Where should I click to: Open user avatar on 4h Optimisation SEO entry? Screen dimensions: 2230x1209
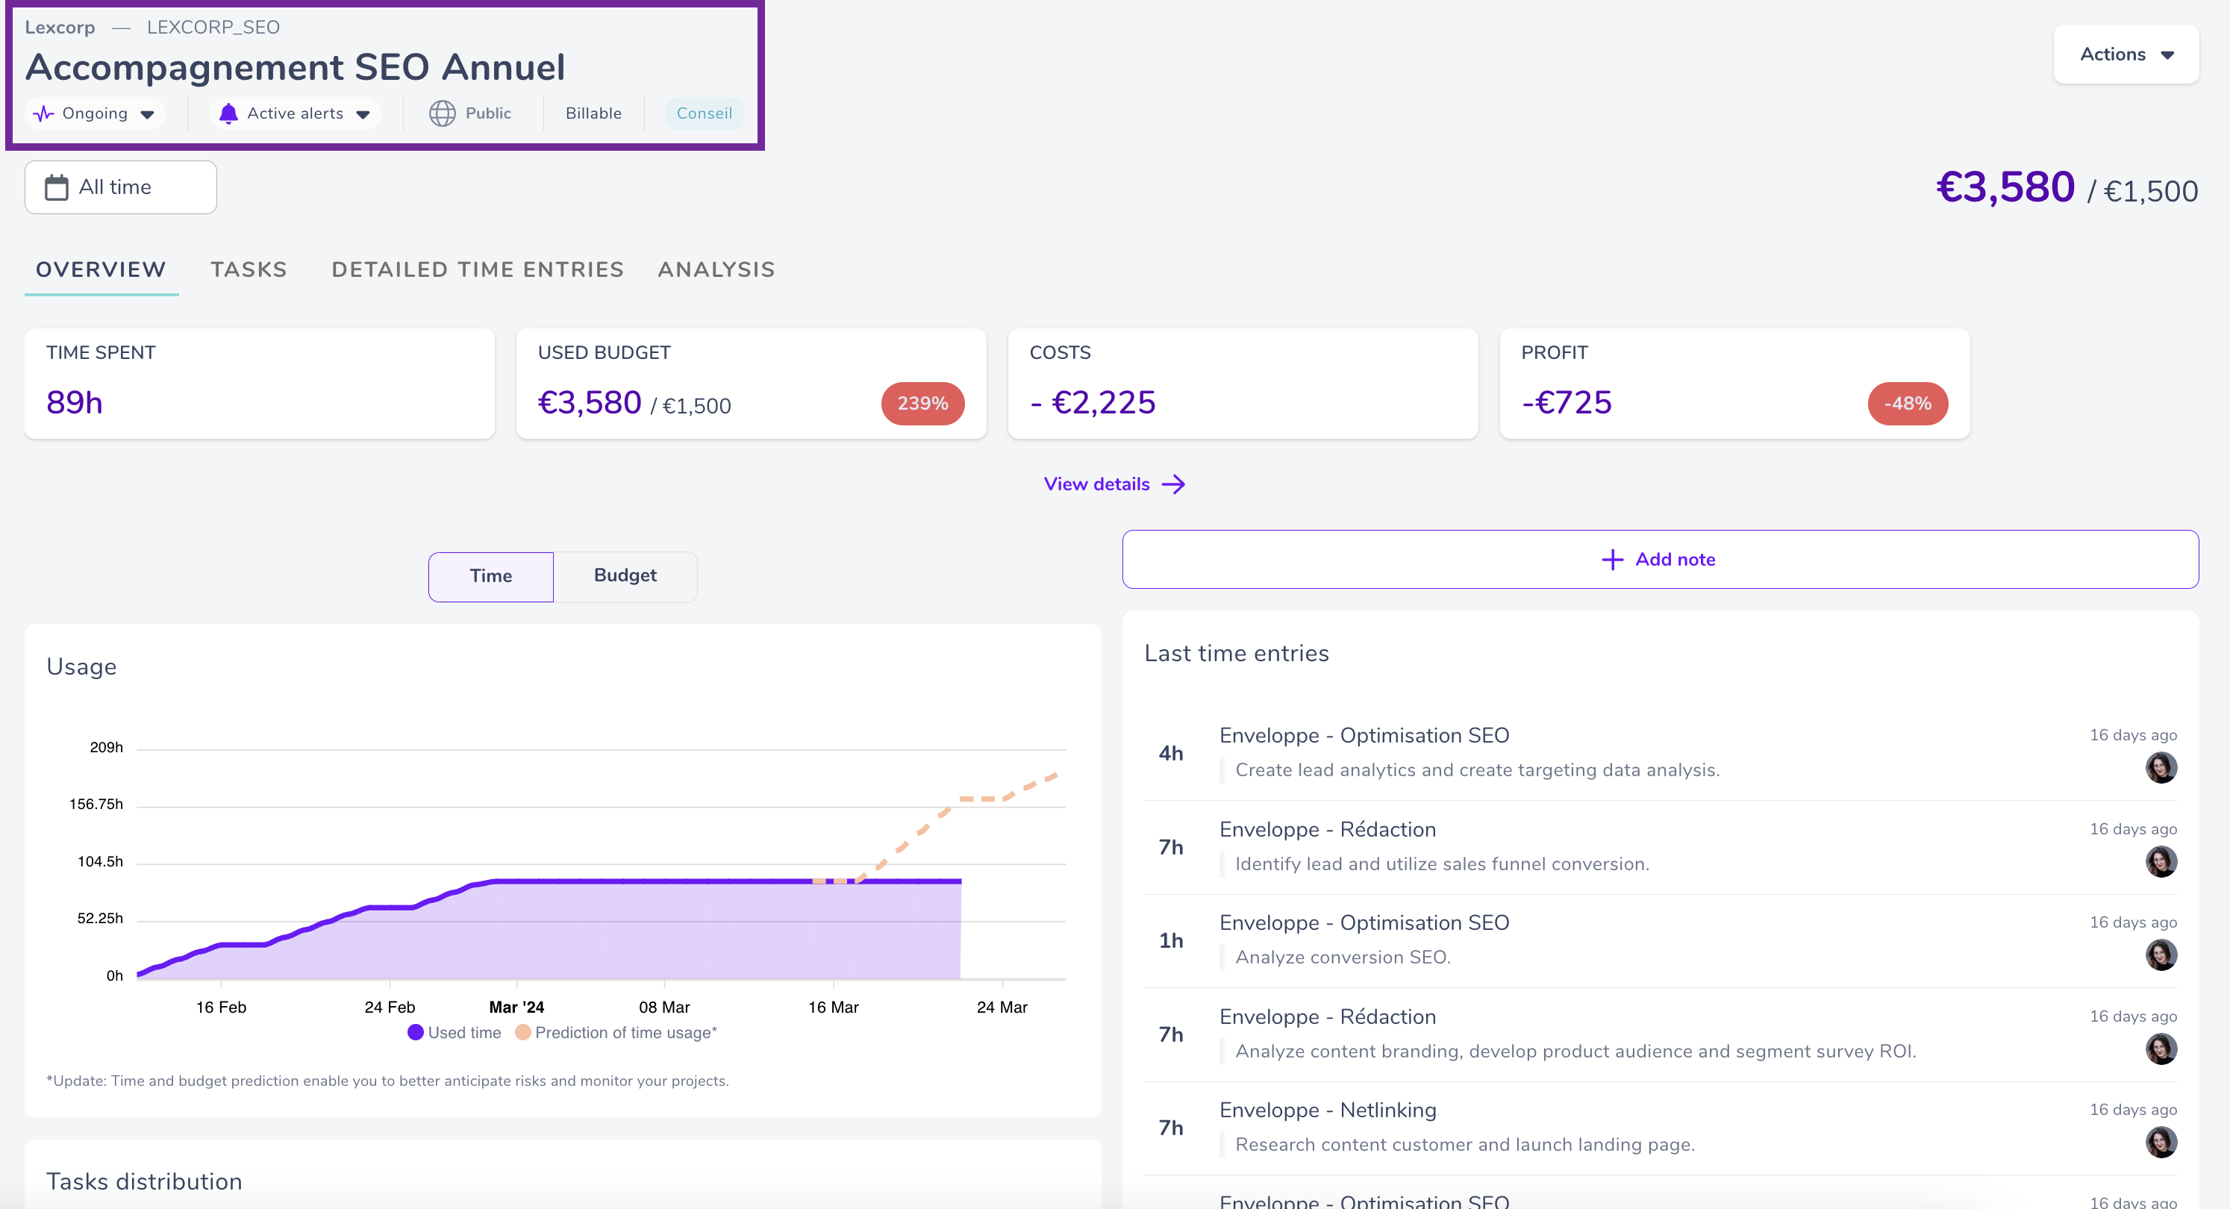2161,768
